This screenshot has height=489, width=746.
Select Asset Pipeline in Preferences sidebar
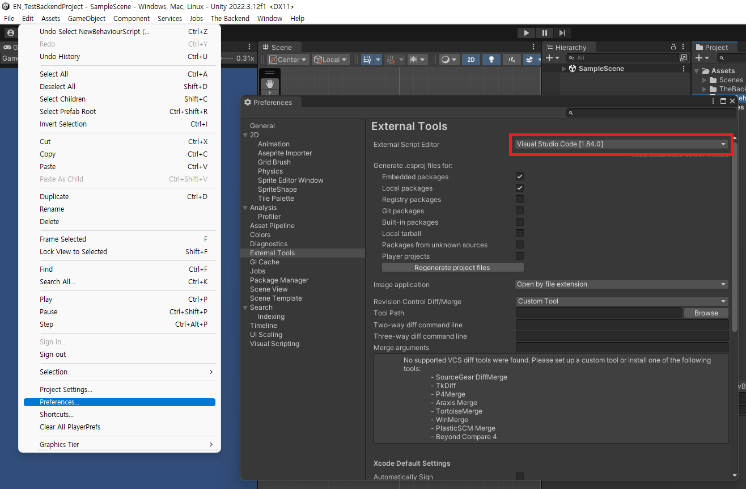pos(272,226)
